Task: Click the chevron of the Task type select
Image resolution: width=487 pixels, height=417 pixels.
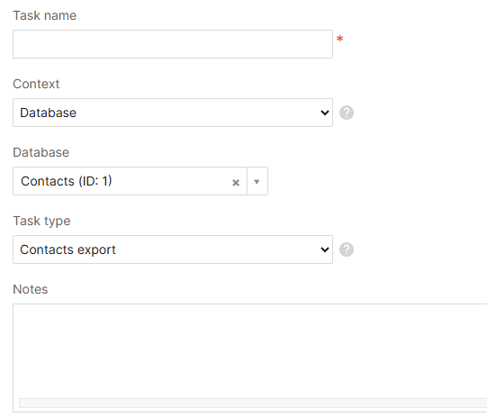Action: coord(325,249)
